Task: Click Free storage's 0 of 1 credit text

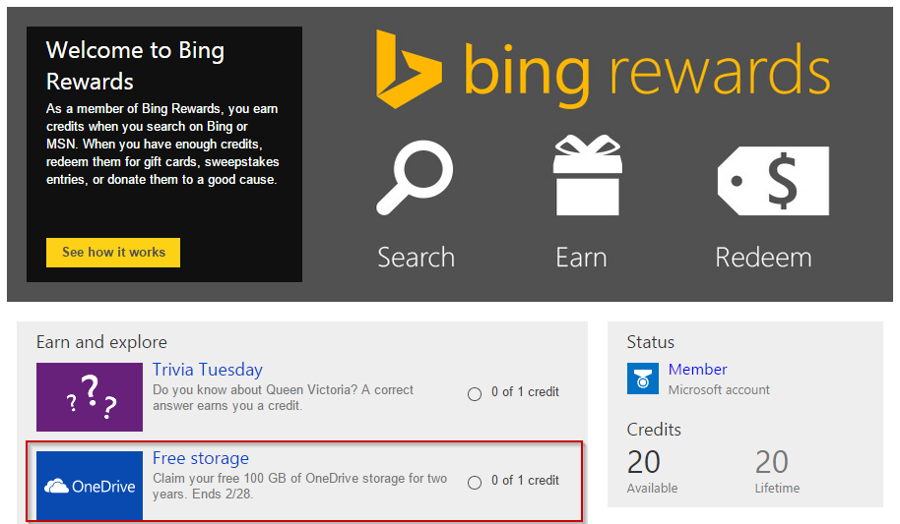Action: 525,481
